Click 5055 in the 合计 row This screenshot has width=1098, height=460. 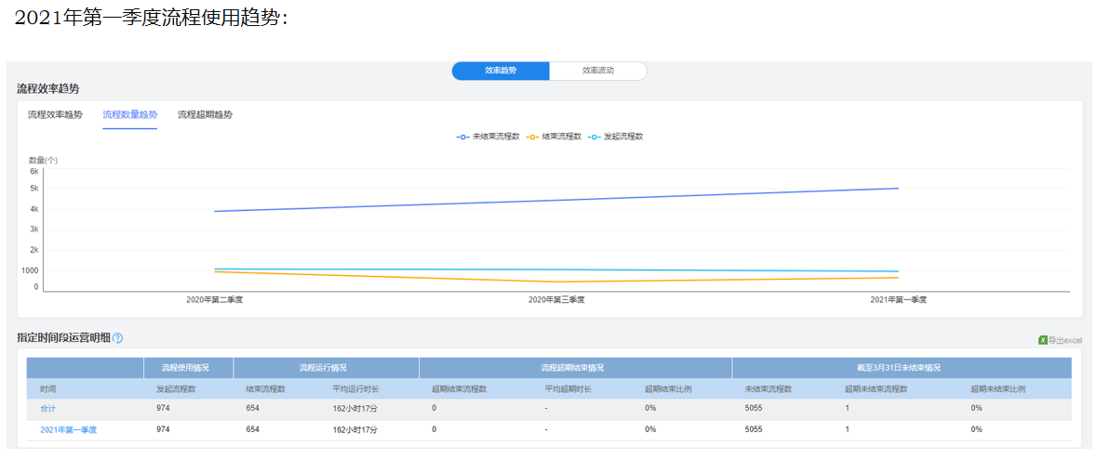pos(754,408)
